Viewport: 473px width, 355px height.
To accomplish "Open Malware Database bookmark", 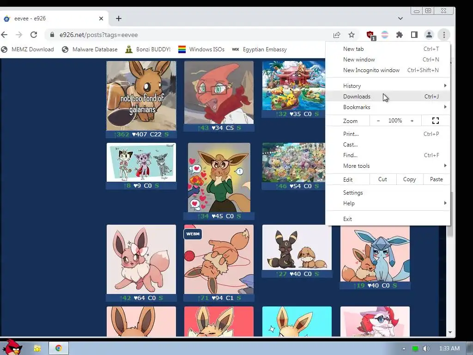I will (90, 49).
